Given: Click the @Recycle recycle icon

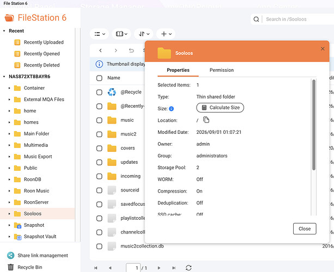Looking at the screenshot, I should click(112, 92).
